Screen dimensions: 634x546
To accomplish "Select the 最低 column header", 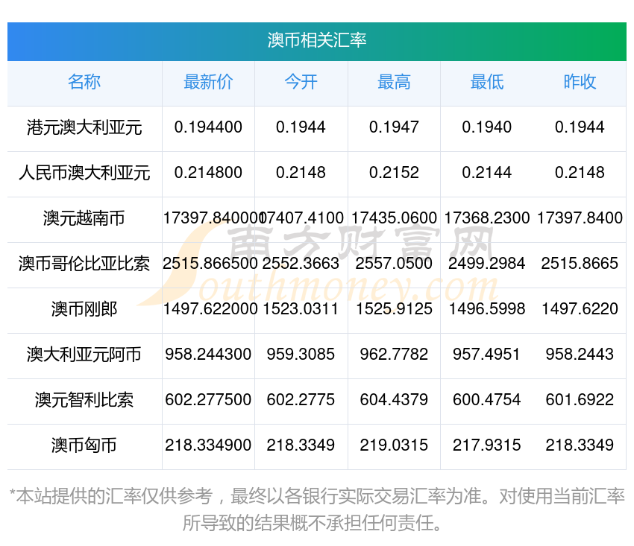I will point(486,83).
